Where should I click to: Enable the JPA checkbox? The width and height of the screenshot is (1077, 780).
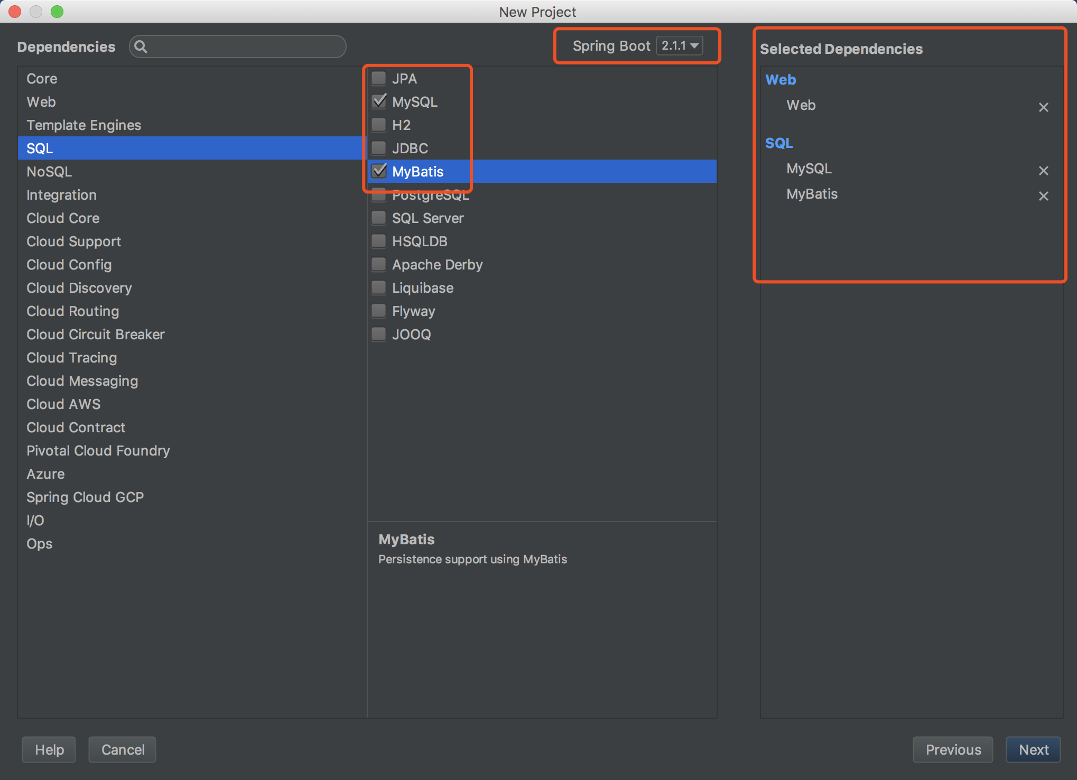[x=379, y=78]
